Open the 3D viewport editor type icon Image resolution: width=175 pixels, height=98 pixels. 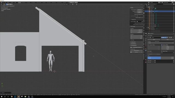click(2, 4)
